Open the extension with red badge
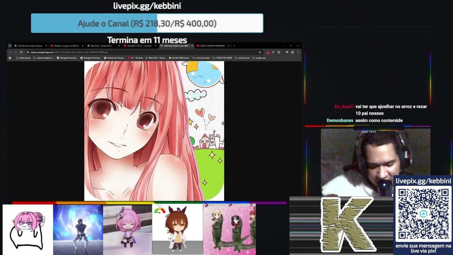The width and height of the screenshot is (453, 255). pos(268,52)
